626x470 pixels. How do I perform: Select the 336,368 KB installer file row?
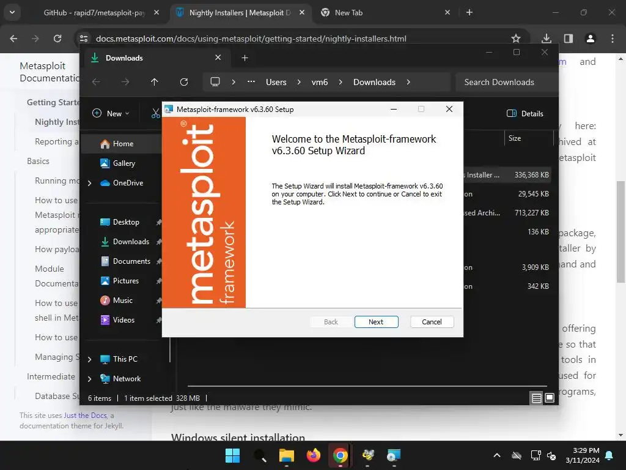(507, 175)
